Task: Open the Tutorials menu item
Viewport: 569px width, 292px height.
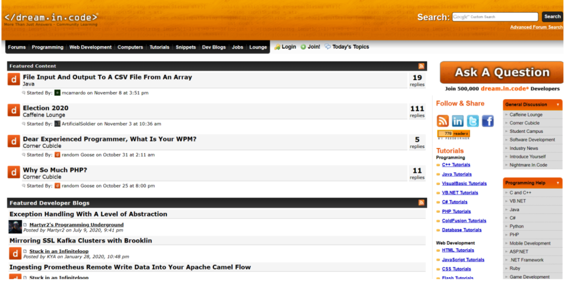Action: (159, 47)
